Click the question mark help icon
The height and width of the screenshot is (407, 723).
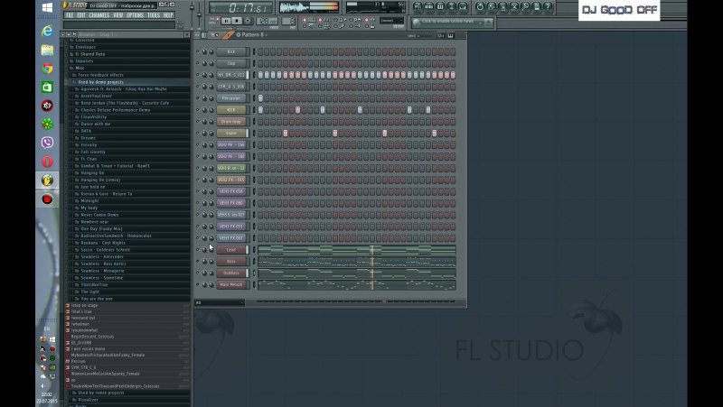(x=548, y=6)
